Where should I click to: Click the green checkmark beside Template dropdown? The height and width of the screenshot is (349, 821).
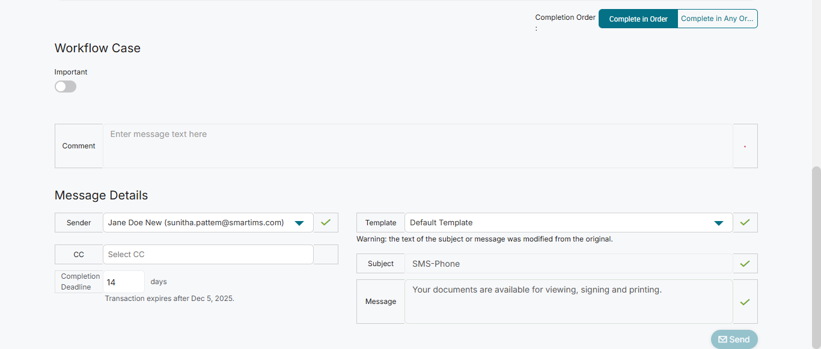745,222
